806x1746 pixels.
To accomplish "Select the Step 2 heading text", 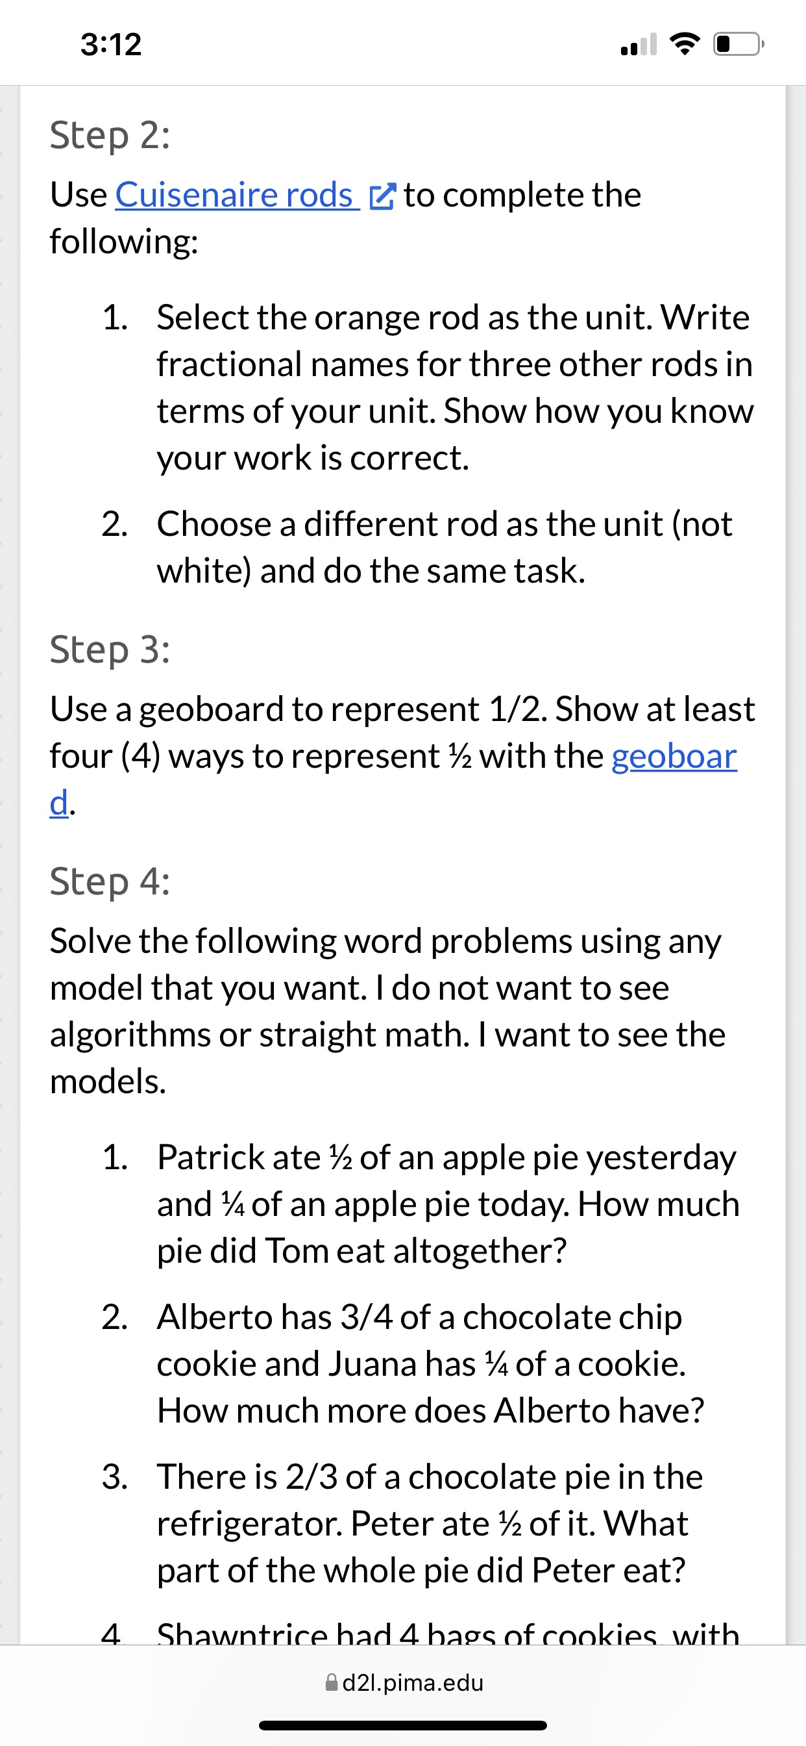I will pos(108,134).
